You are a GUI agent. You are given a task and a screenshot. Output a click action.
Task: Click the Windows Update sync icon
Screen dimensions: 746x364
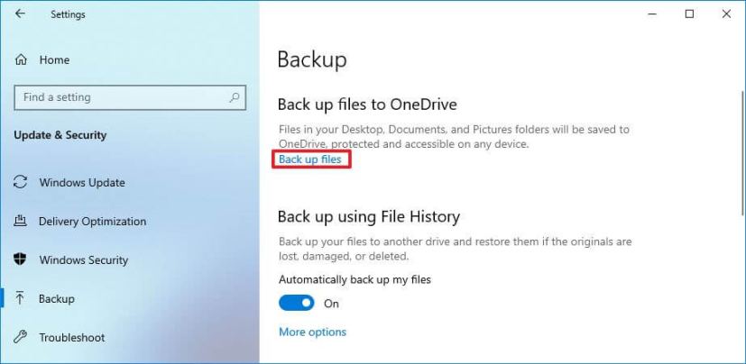21,182
